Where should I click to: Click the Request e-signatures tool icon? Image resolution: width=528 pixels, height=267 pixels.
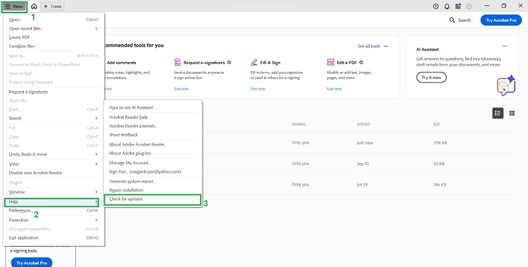[x=178, y=63]
